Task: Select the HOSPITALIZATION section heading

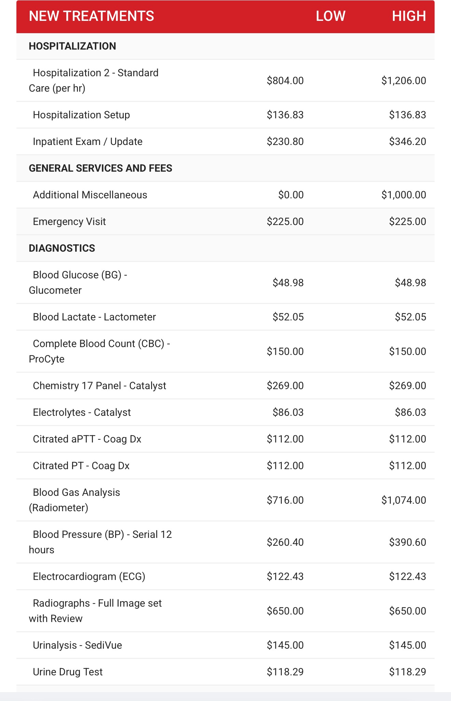Action: (x=72, y=46)
